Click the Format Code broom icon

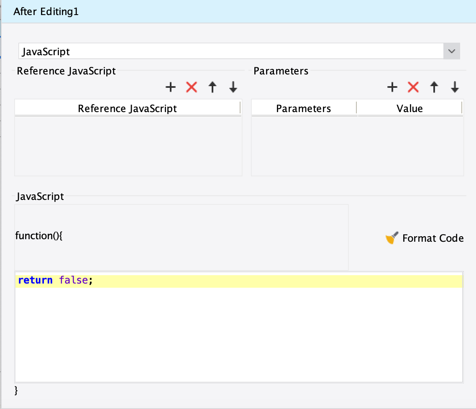point(392,238)
